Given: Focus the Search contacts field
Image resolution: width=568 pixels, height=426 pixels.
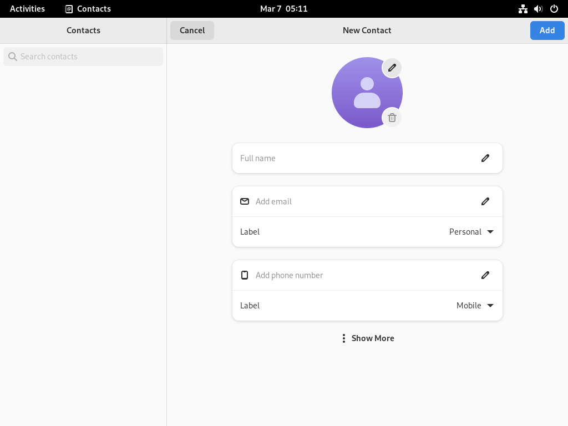Looking at the screenshot, I should [83, 57].
